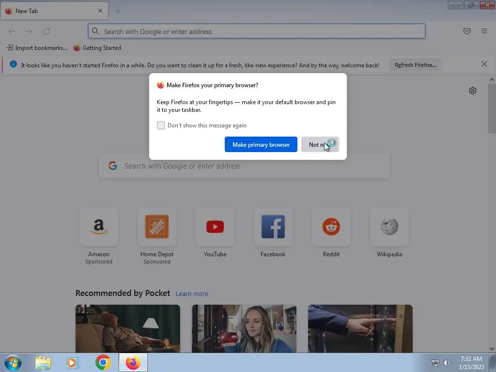Open new tab page settings gear
Screen dimensions: 496x372
click(x=473, y=91)
